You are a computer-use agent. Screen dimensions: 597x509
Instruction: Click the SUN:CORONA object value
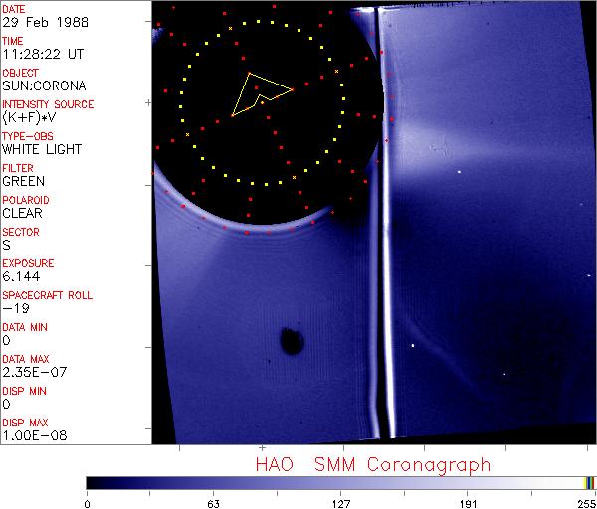point(41,85)
